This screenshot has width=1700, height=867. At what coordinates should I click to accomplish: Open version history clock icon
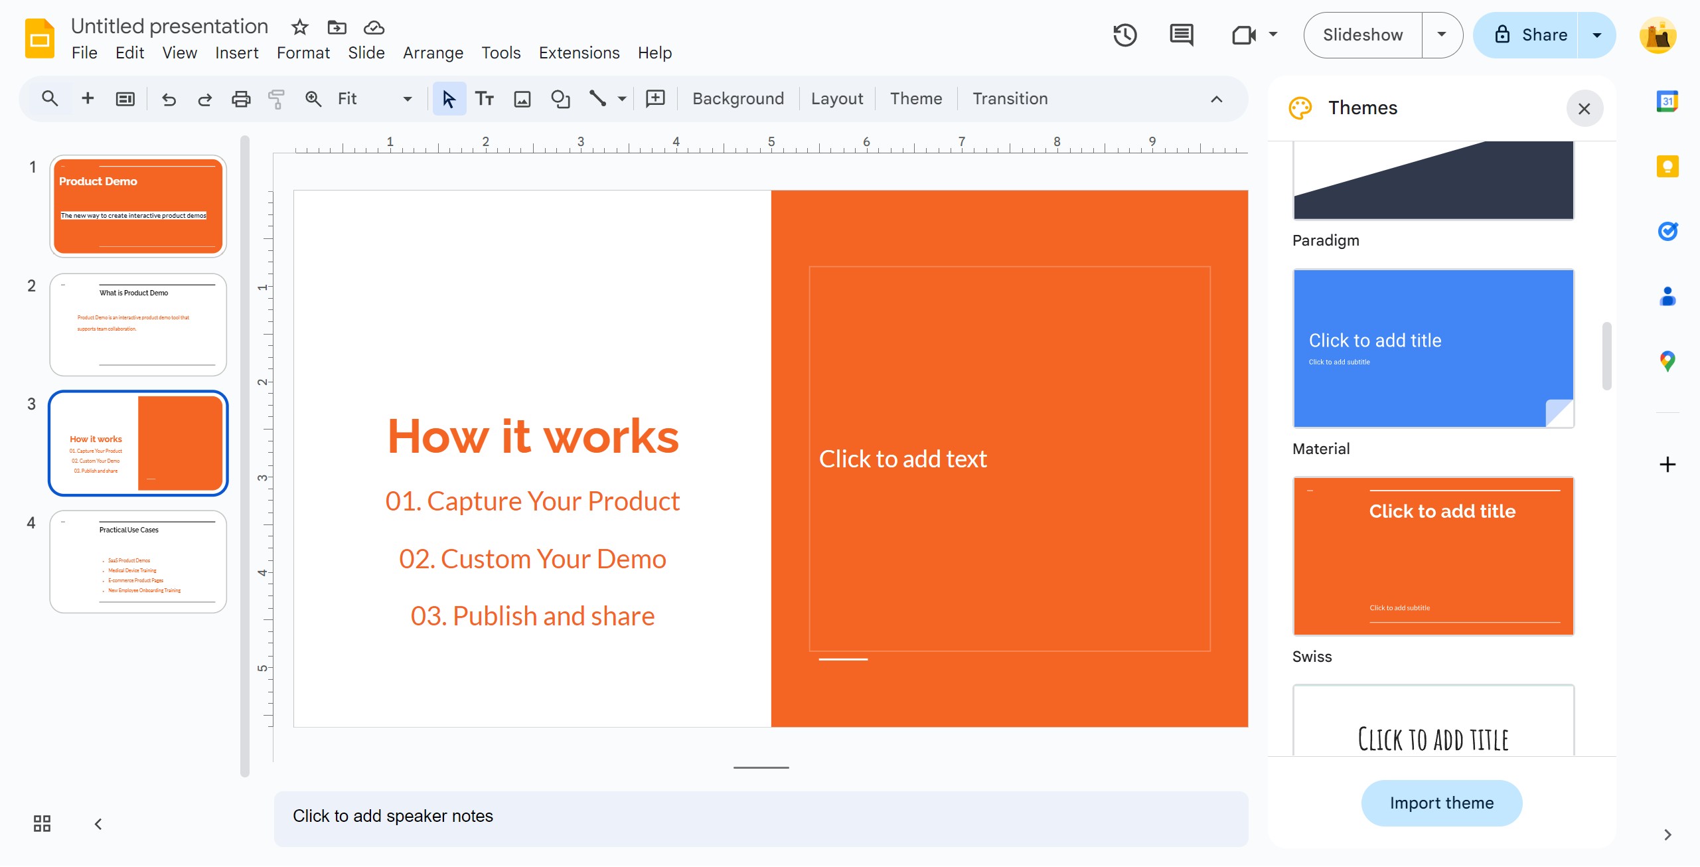pos(1124,35)
